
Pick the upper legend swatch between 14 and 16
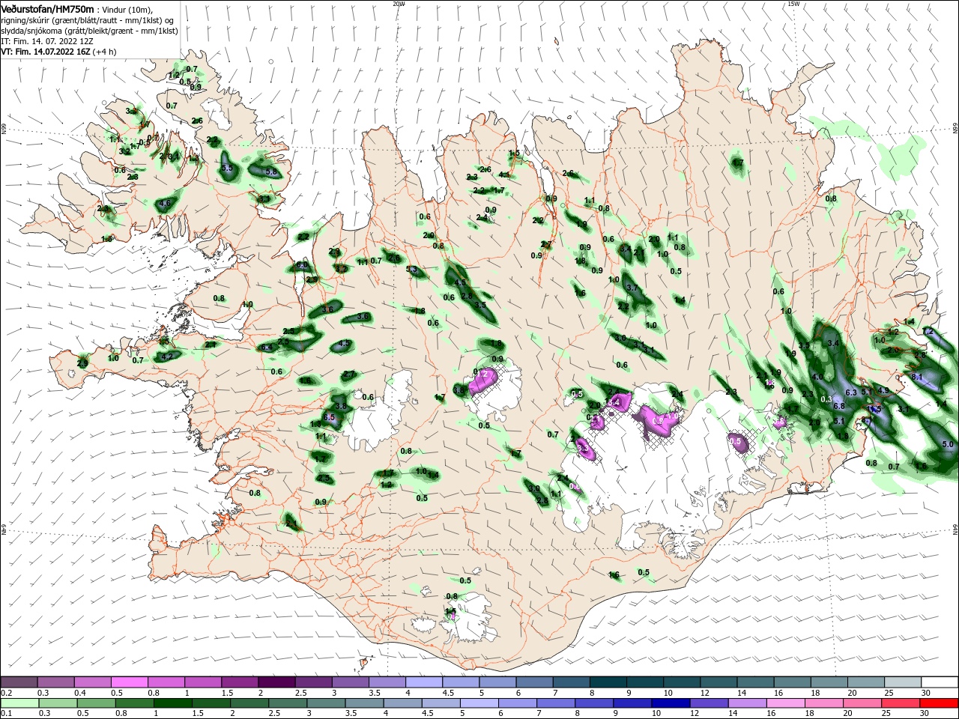click(x=755, y=682)
